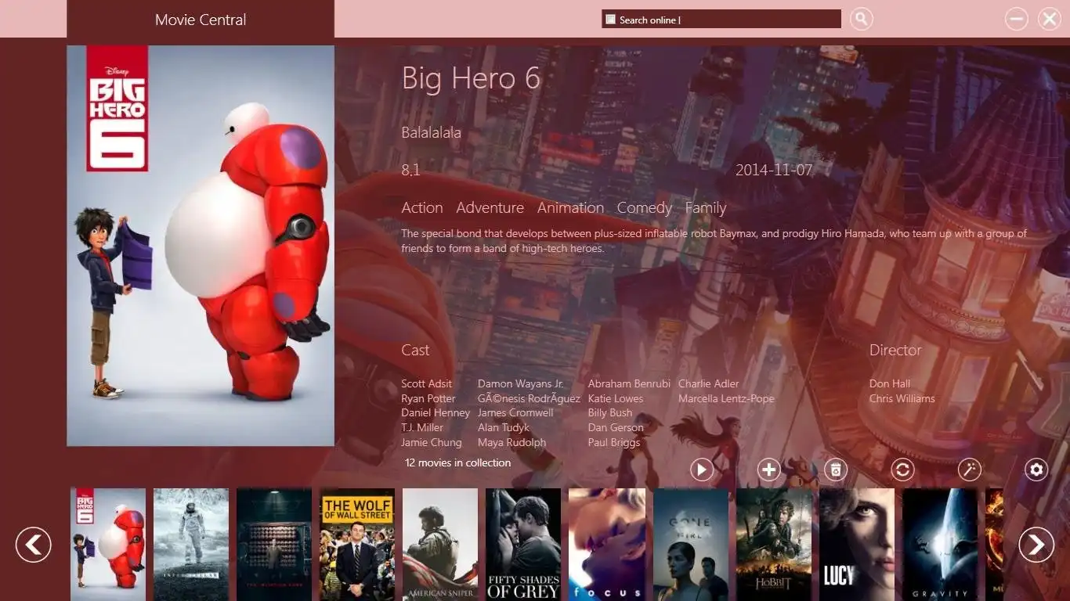Toggle the Search online checkbox
Screen dimensions: 1070x601
(611, 20)
